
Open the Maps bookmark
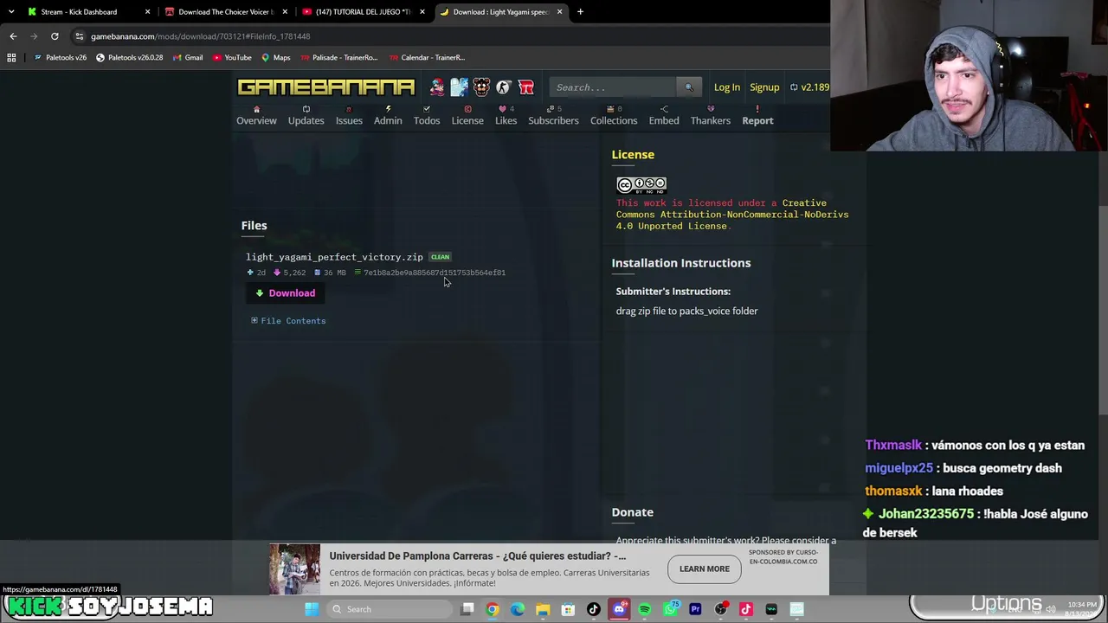pyautogui.click(x=276, y=58)
